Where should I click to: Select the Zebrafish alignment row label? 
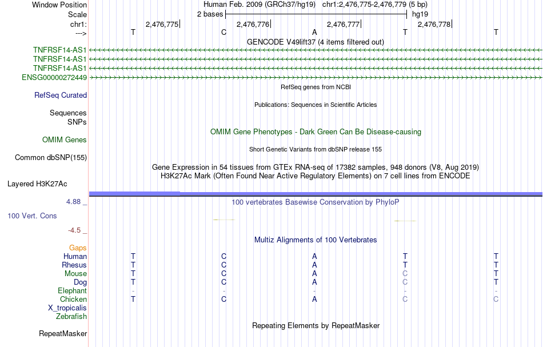coord(71,316)
